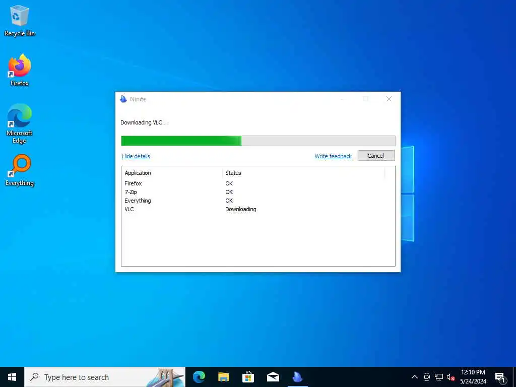Select the Firefox desktop shortcut

tap(20, 70)
